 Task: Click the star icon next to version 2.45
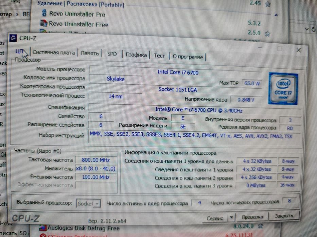[x=268, y=4]
